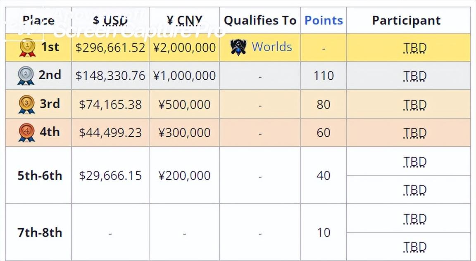476x261 pixels.
Task: Click the ¥500,000 CNY cell
Action: coord(184,104)
